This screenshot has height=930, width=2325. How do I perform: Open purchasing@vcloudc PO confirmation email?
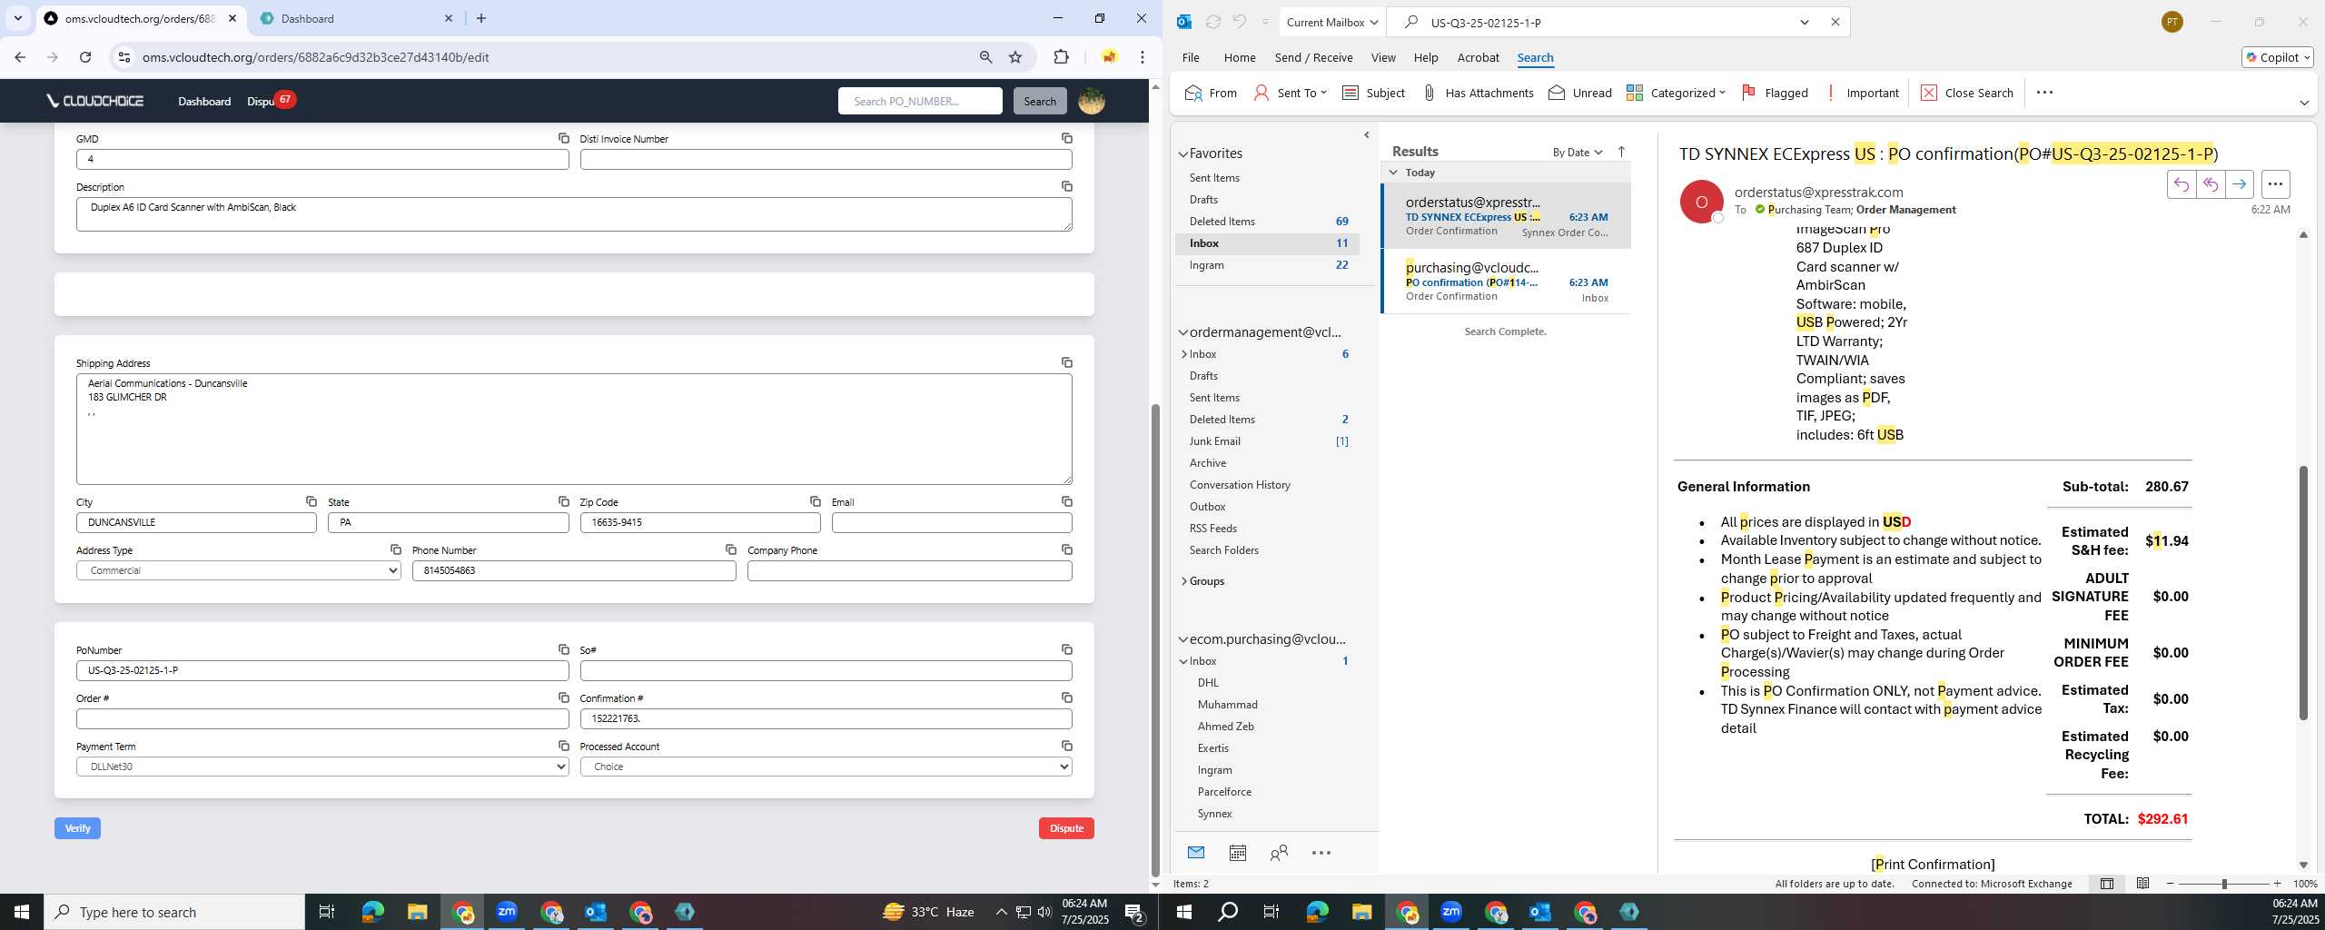click(1506, 282)
